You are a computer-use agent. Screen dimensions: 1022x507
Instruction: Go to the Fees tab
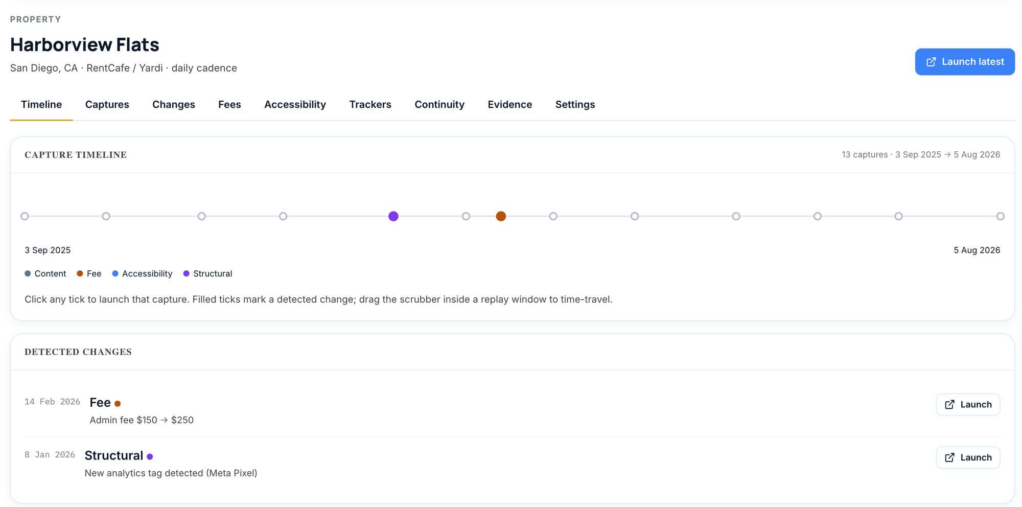229,104
